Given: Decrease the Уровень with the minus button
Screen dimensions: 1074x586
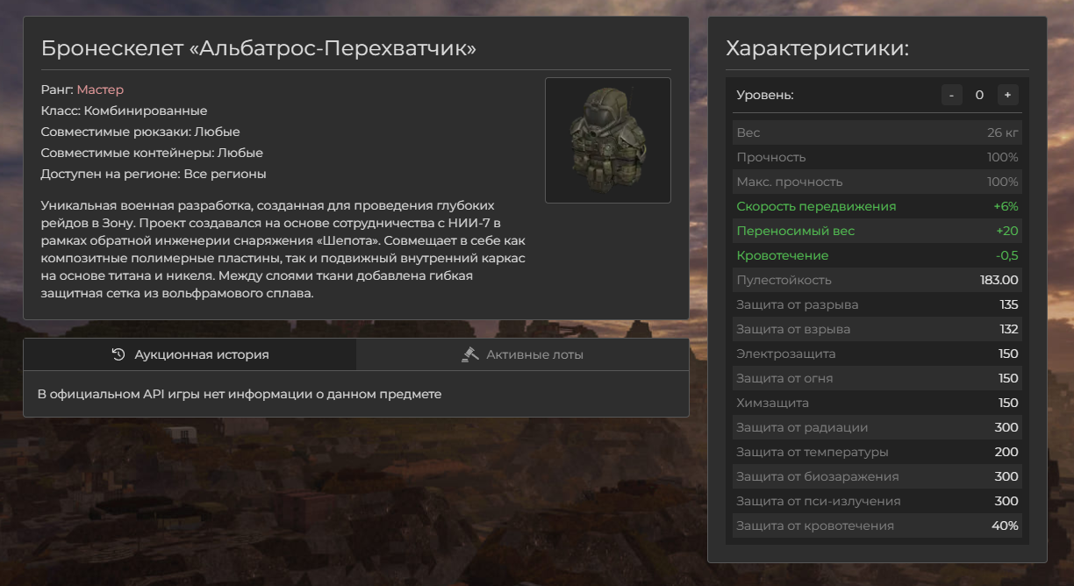Looking at the screenshot, I should click(x=952, y=95).
